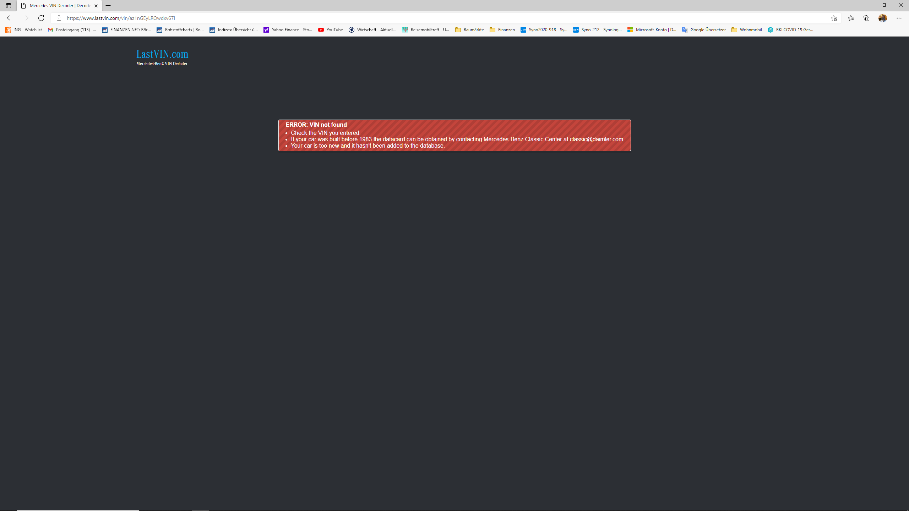
Task: Open Google Übersetzer bookmark
Action: click(704, 30)
